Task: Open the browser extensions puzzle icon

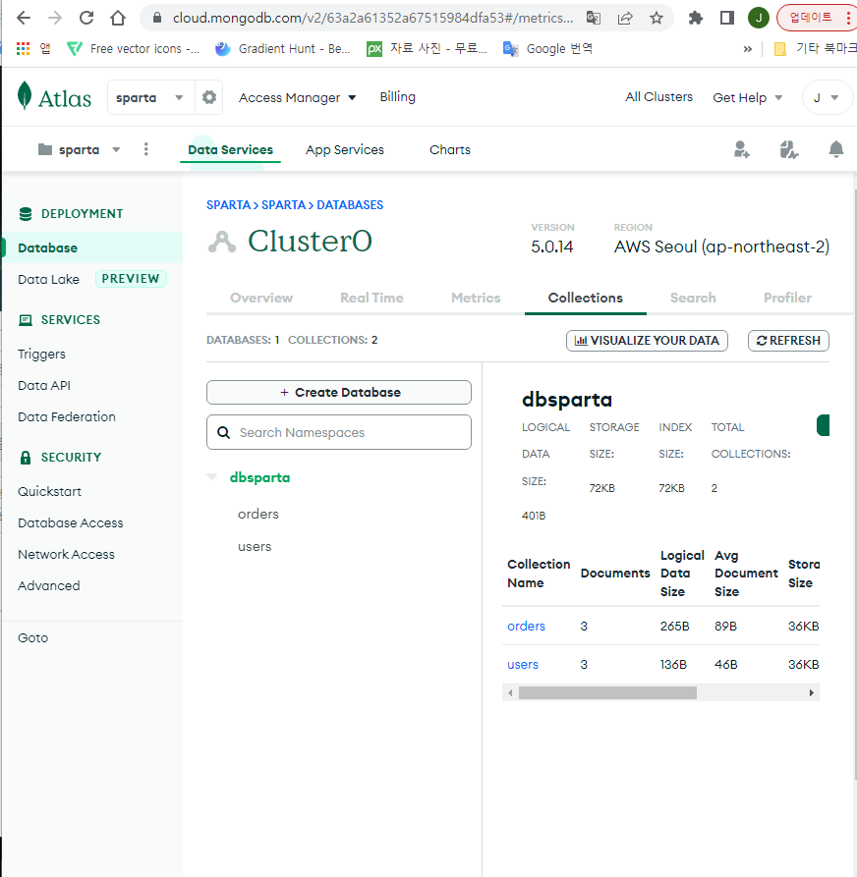Action: [x=695, y=18]
